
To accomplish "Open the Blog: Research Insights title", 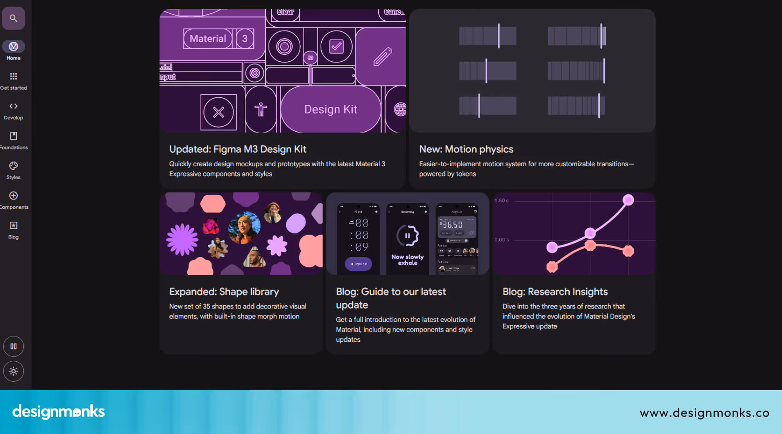I will 555,292.
